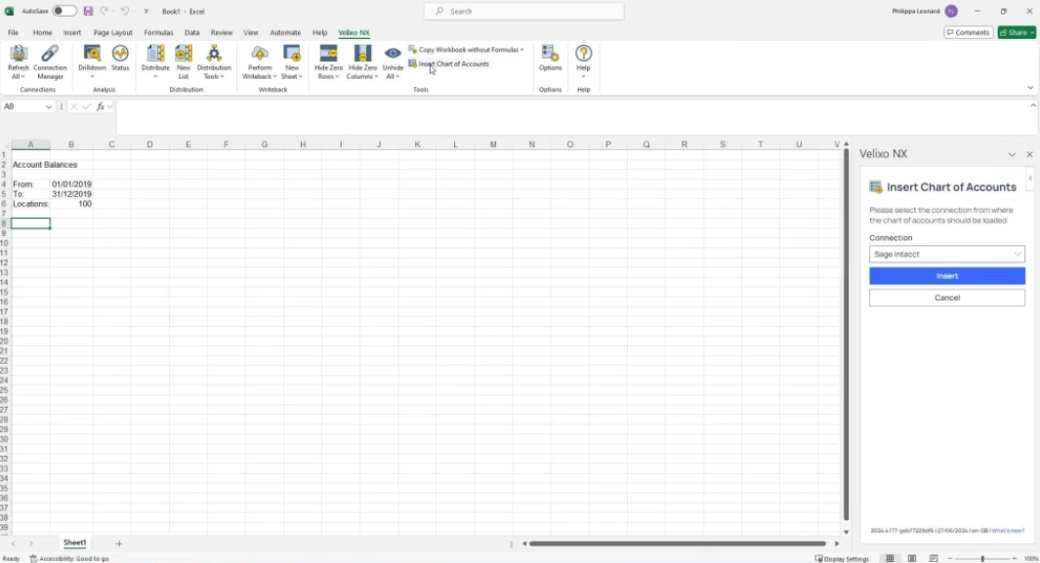Select the Sheet1 tab
The image size is (1040, 563).
click(x=75, y=543)
